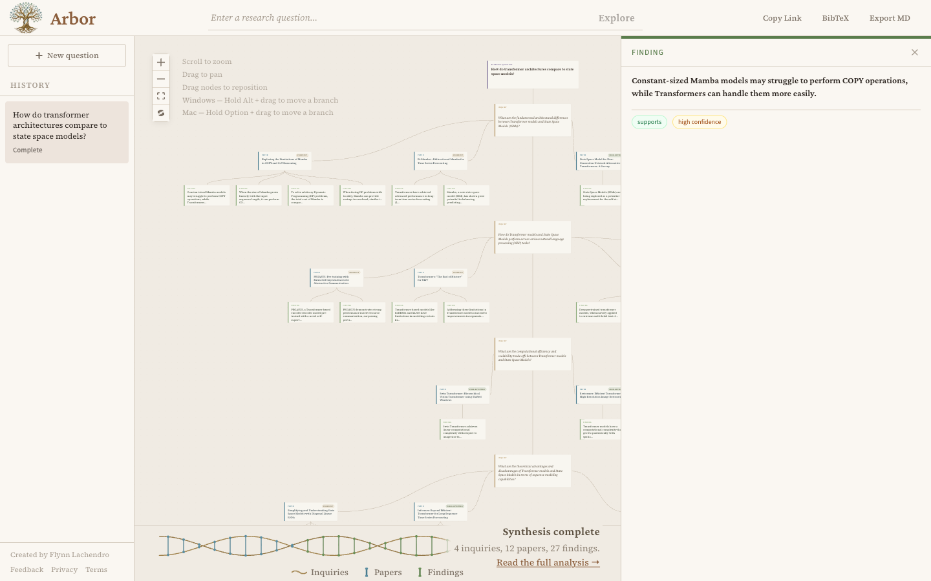Viewport: 931px width, 581px height.
Task: Open Read the full analysis
Action: (548, 562)
